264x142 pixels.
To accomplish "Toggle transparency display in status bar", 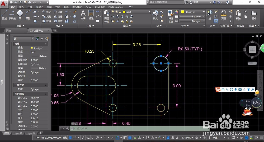I will click(130, 138).
